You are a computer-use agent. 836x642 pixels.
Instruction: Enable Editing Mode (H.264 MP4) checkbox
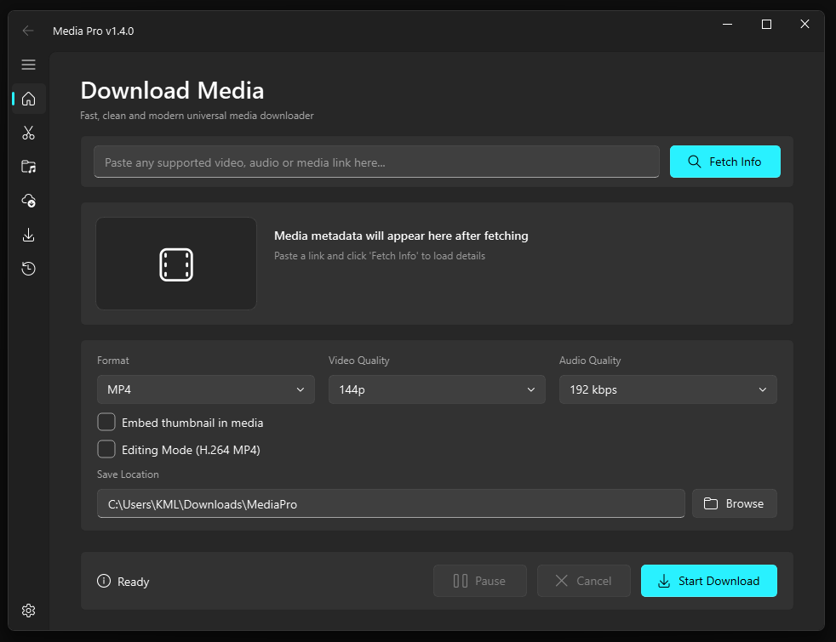pyautogui.click(x=106, y=449)
